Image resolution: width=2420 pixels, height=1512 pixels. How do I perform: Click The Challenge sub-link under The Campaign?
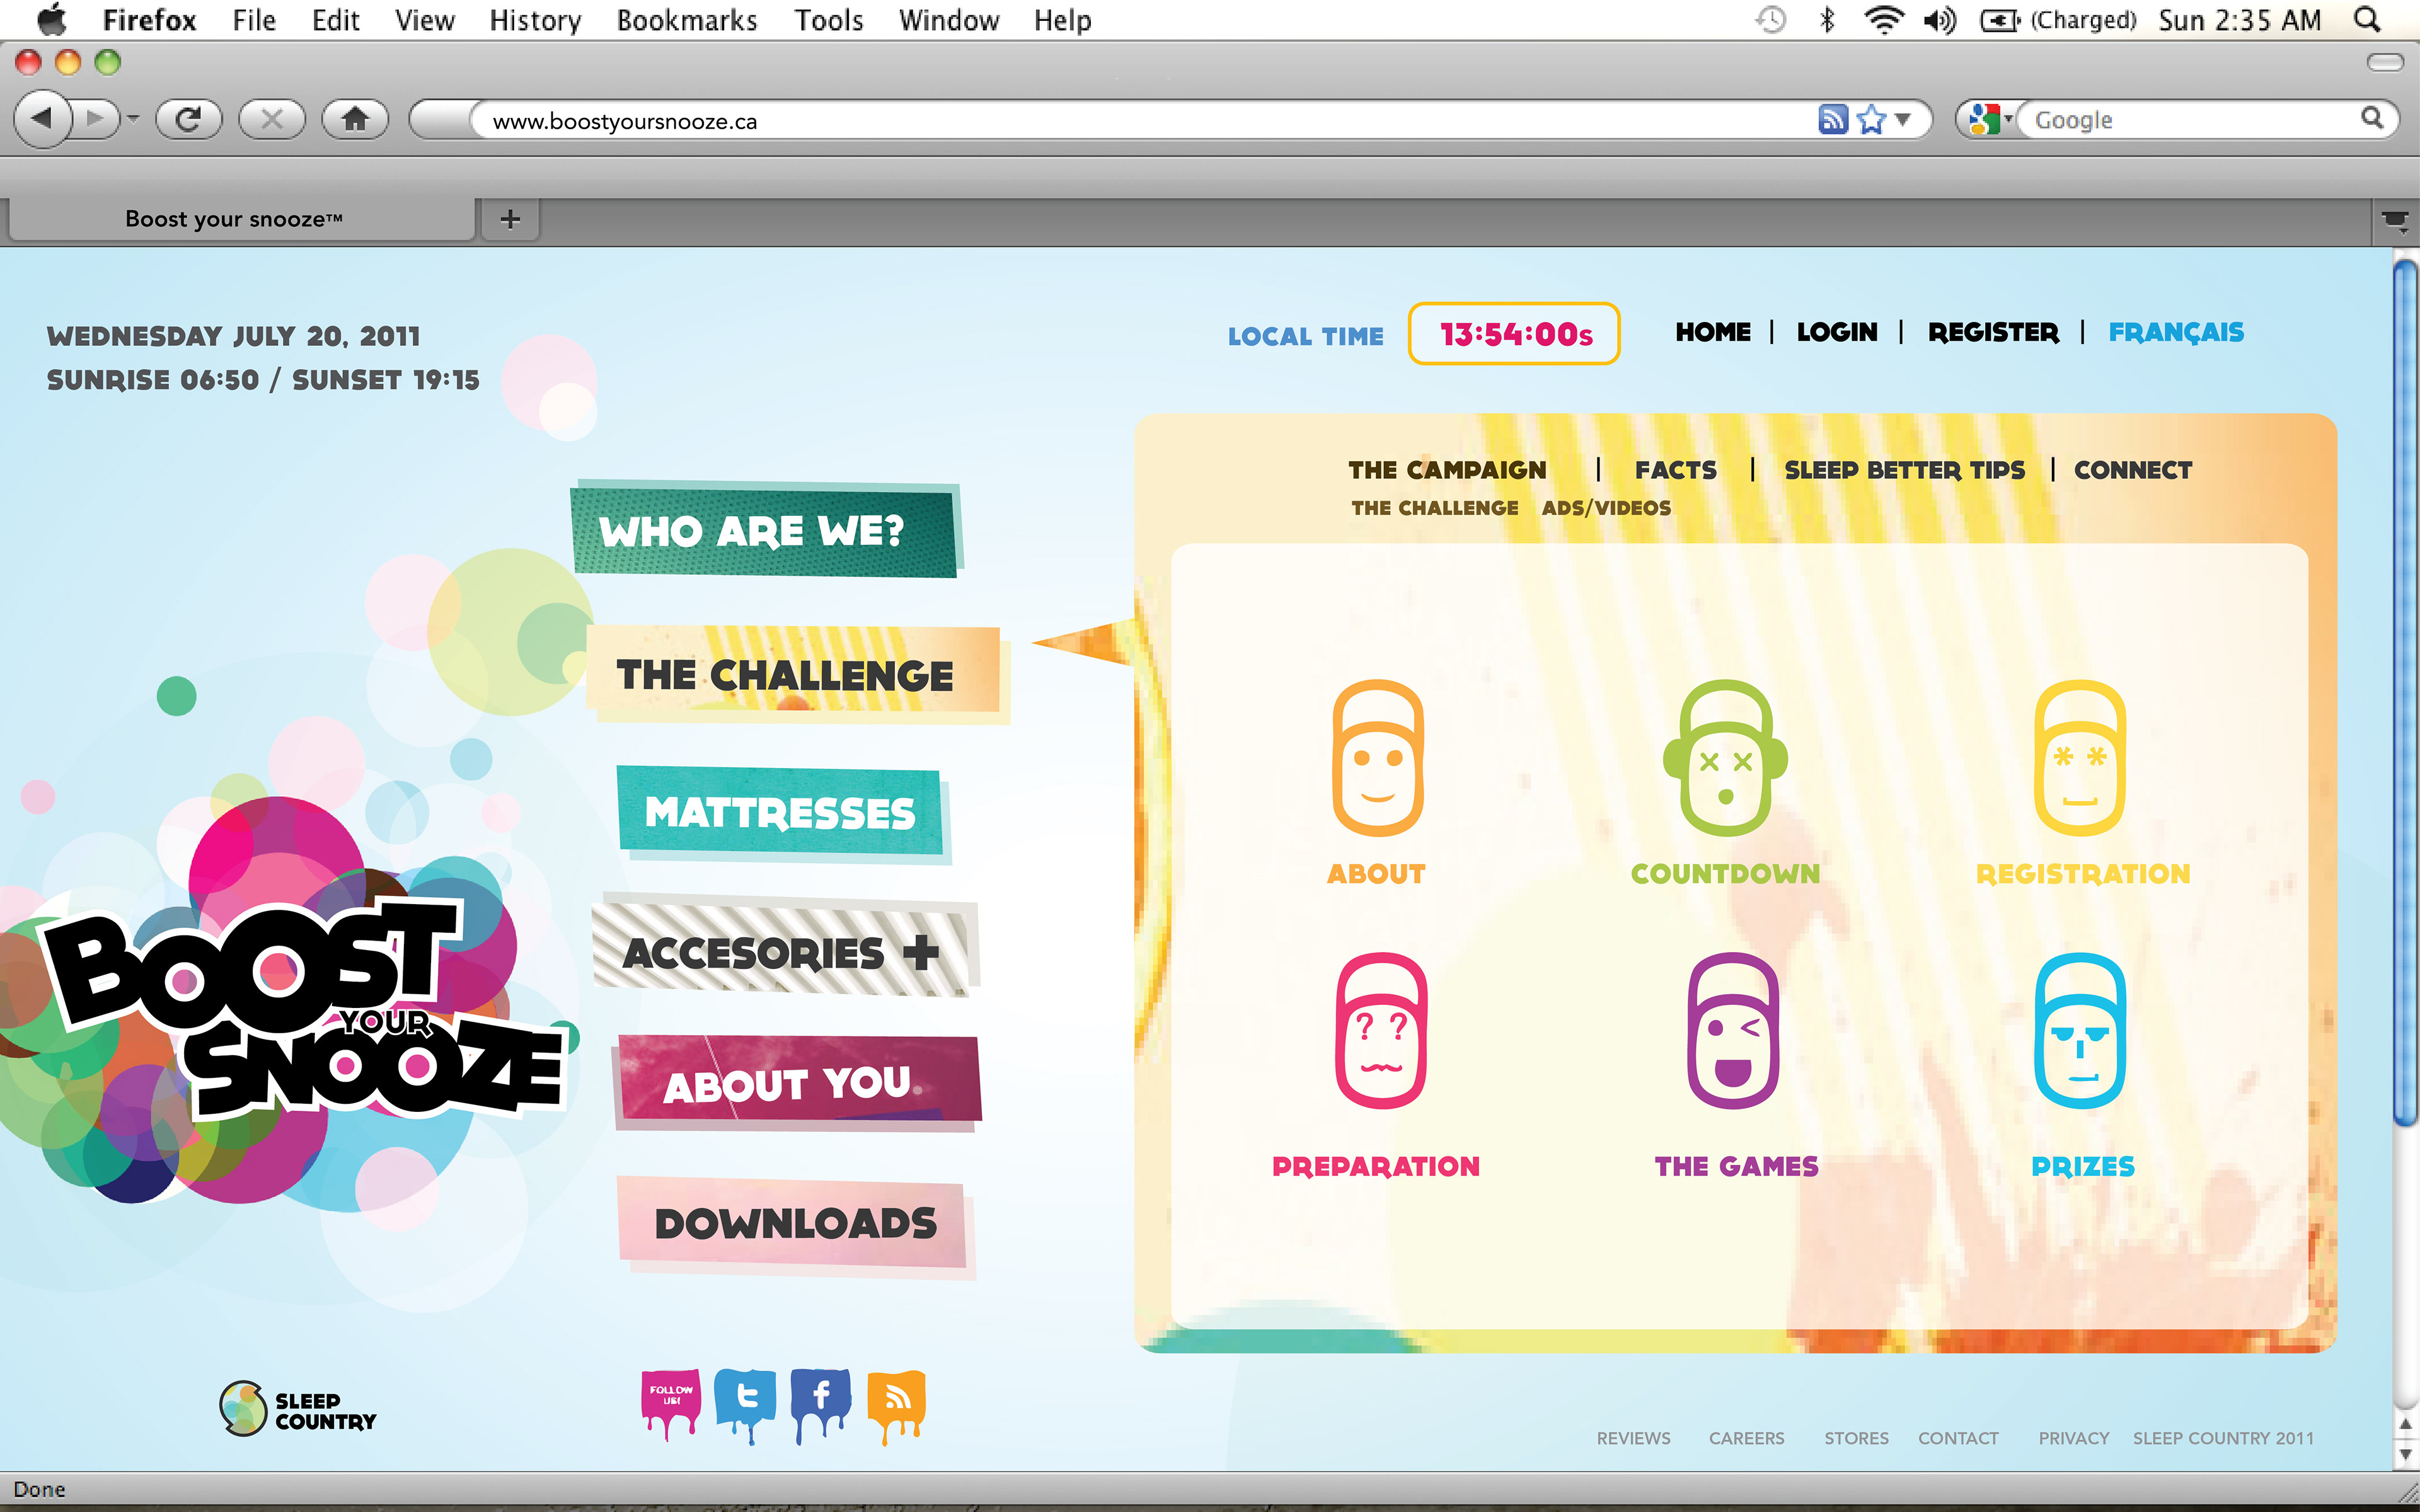point(1434,508)
